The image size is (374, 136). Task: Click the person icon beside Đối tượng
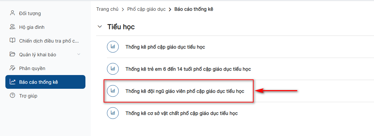12,13
